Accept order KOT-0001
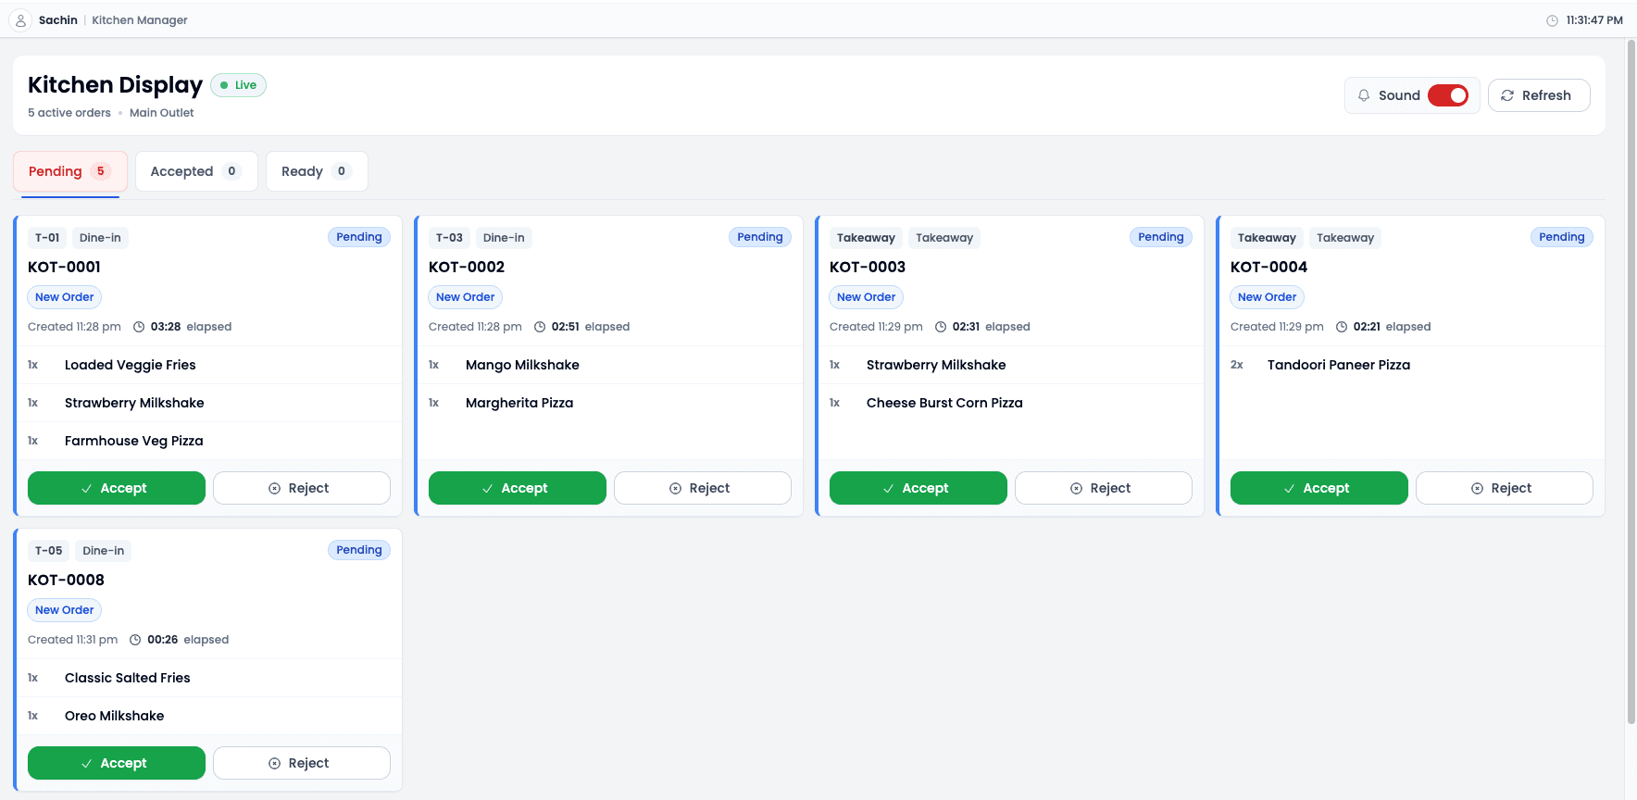 [x=117, y=488]
